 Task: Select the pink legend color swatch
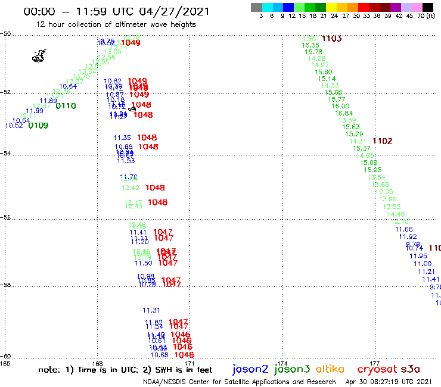[x=417, y=7]
